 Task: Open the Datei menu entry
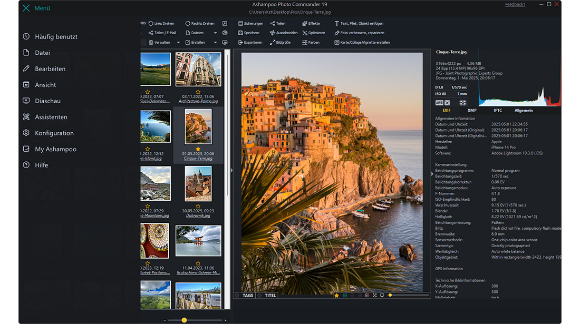[x=36, y=53]
